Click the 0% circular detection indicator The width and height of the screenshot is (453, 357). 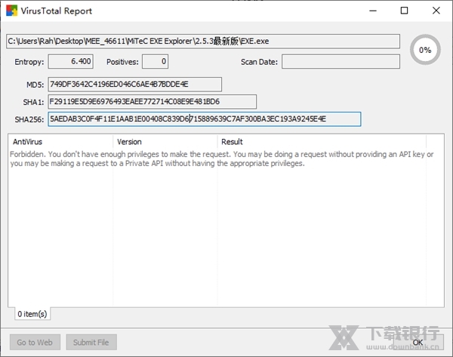[425, 50]
